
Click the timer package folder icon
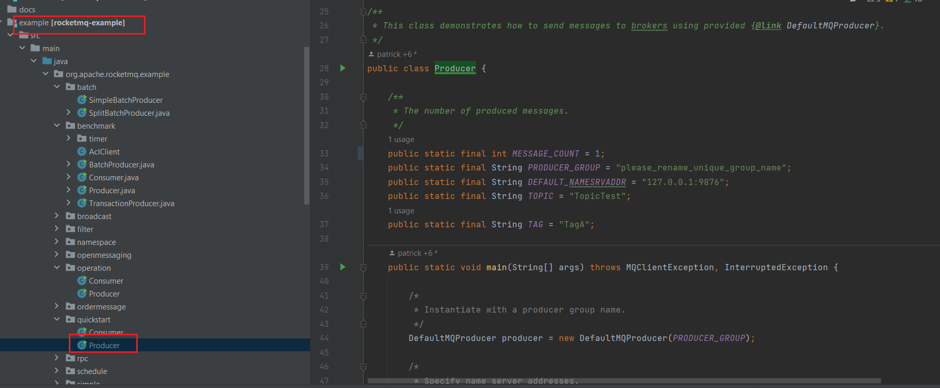pos(82,138)
